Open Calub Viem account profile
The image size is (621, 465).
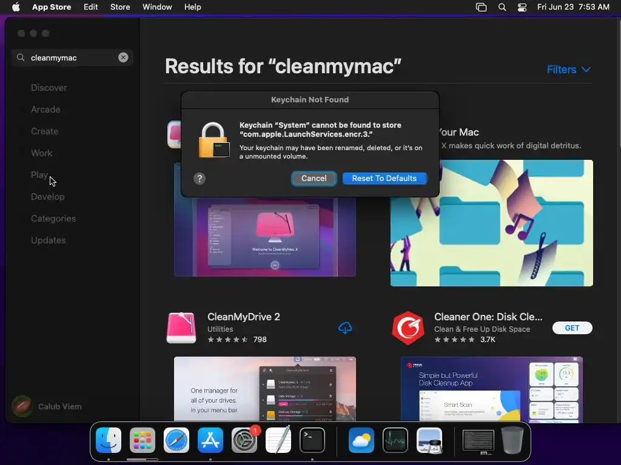[x=47, y=406]
